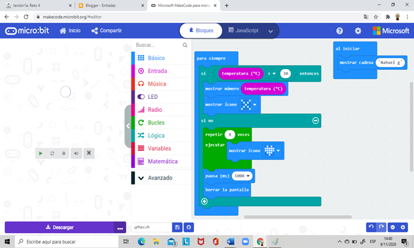This screenshot has width=414, height=248.
Task: Edit the value 30 in the condition
Action: coord(286,74)
